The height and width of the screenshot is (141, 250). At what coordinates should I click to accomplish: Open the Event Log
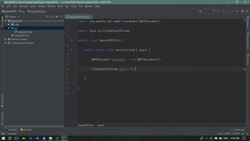coord(238,130)
